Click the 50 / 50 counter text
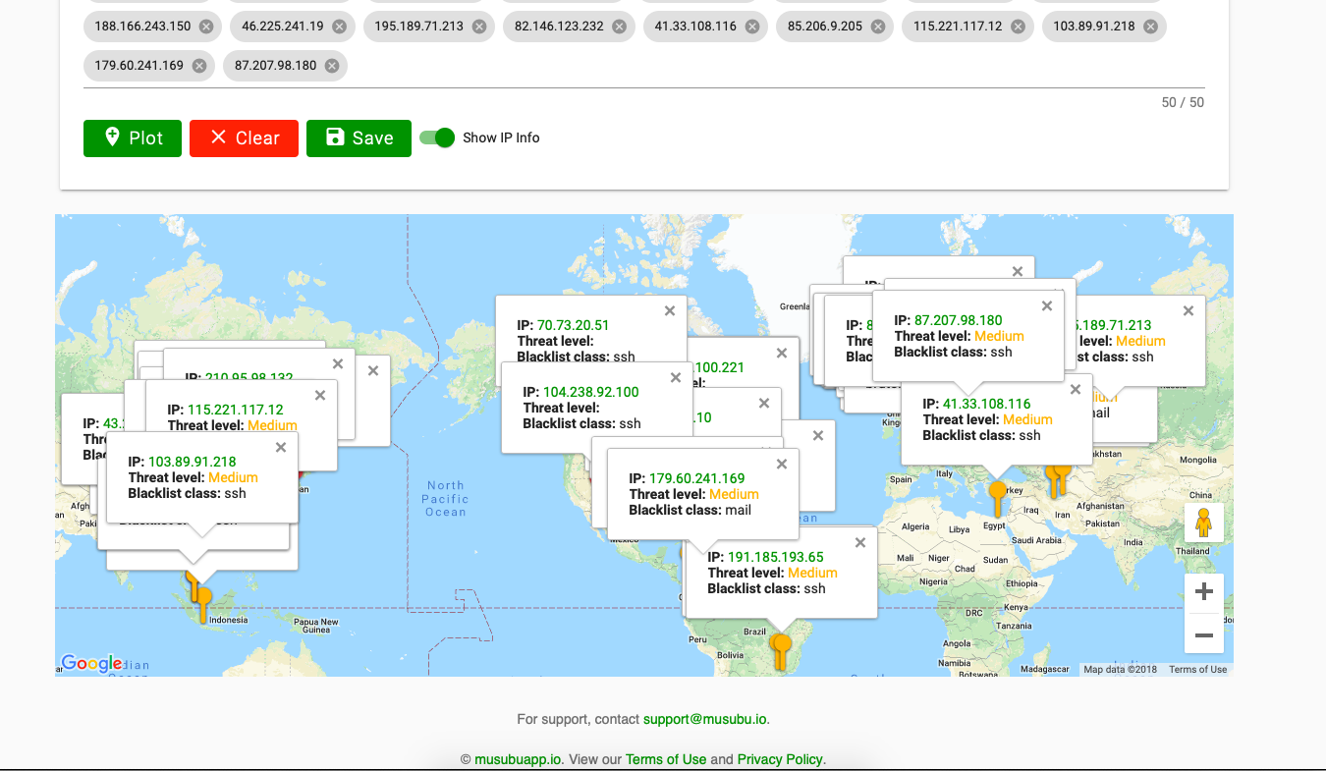Image resolution: width=1326 pixels, height=771 pixels. [1183, 102]
